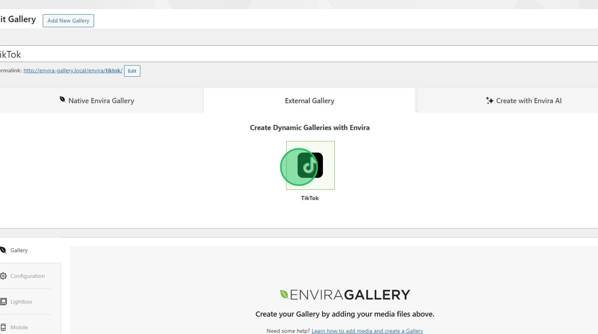Select Mobile in the sidebar menu
The width and height of the screenshot is (598, 334).
tap(19, 327)
